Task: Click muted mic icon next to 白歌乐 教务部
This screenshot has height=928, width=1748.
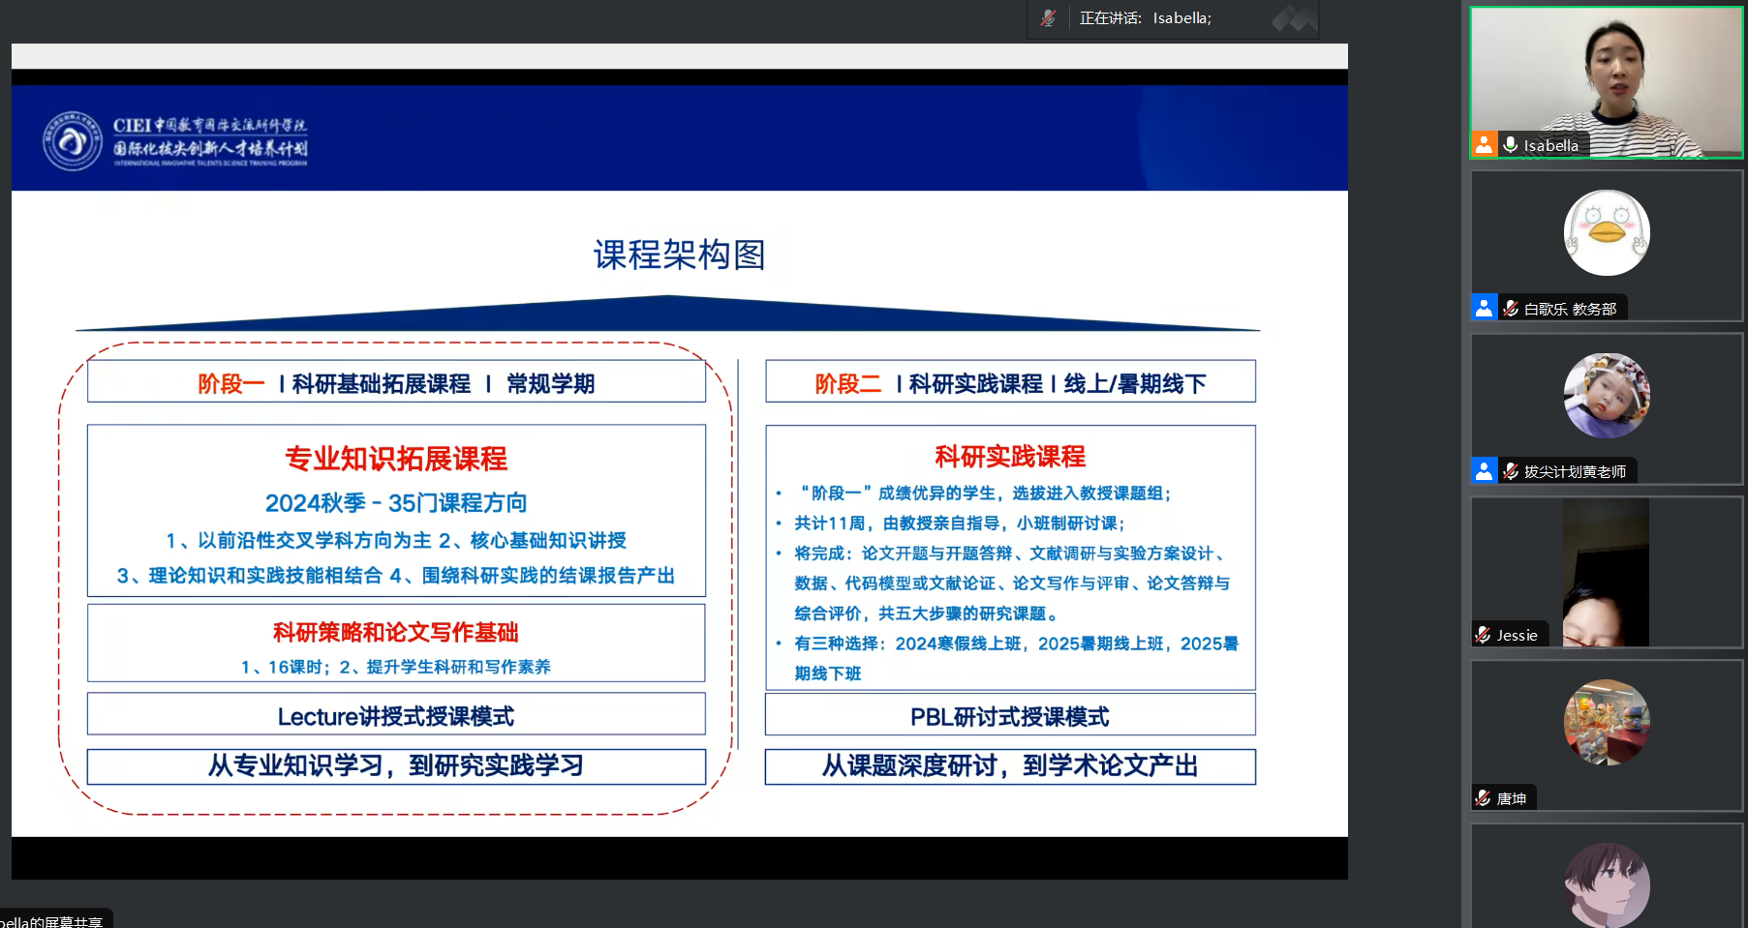Action: (1510, 309)
